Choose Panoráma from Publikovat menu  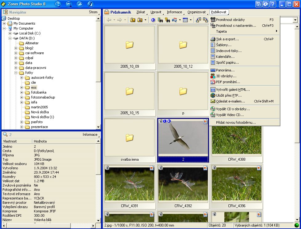pos(245,70)
